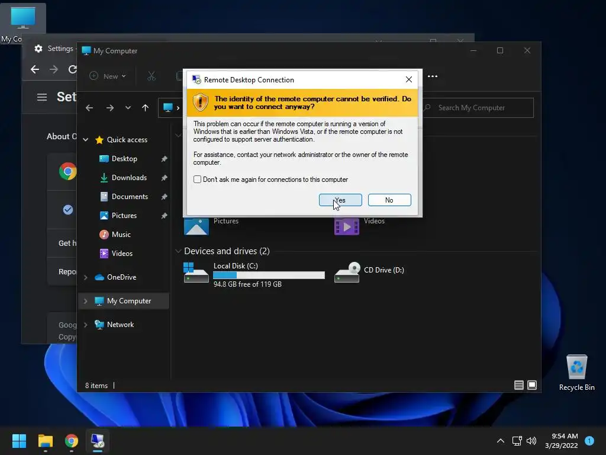Image resolution: width=606 pixels, height=455 pixels.
Task: Open the Settings hamburger menu
Action: point(42,97)
